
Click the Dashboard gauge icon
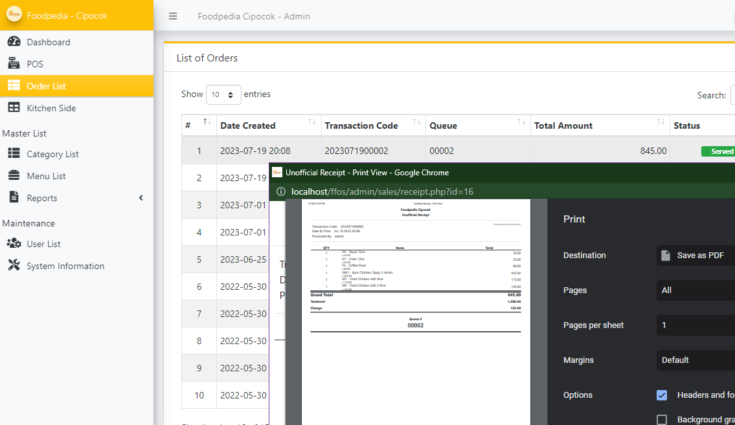click(x=14, y=41)
